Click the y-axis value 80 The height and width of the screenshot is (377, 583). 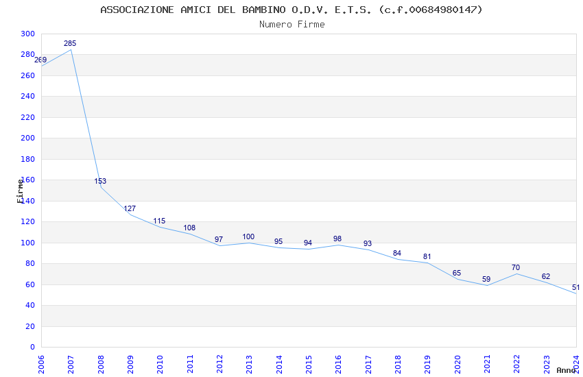click(29, 263)
